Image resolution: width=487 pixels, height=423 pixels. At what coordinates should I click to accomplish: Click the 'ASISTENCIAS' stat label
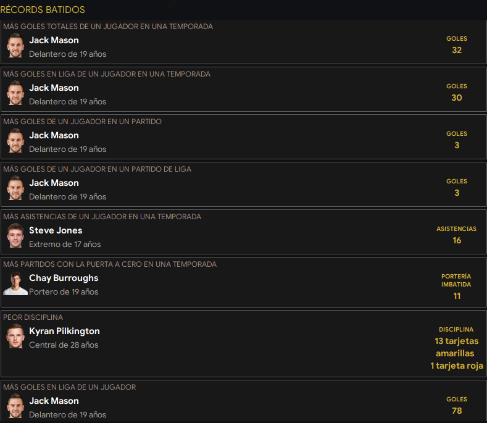click(456, 228)
